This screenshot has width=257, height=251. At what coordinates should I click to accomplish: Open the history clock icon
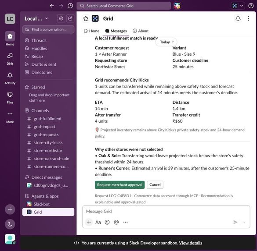70,6
